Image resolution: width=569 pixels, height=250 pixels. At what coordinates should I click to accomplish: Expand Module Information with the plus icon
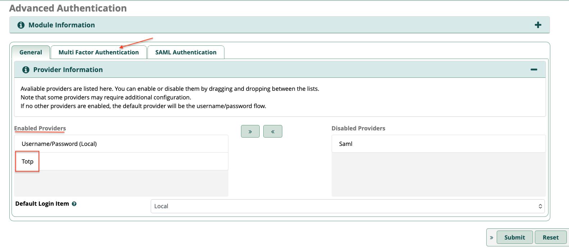click(x=538, y=25)
